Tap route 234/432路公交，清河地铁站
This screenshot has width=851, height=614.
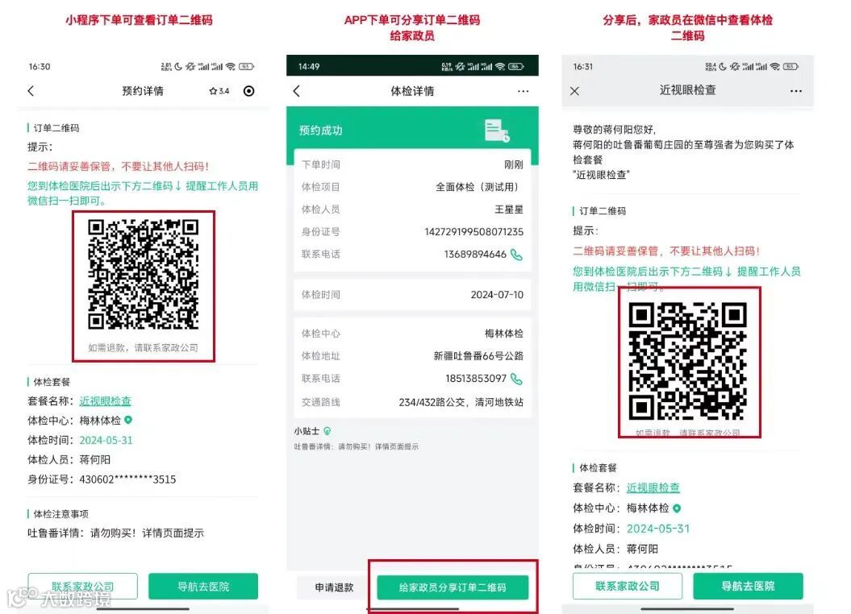click(x=461, y=402)
